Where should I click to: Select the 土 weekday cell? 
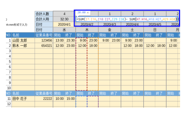(x=132, y=30)
